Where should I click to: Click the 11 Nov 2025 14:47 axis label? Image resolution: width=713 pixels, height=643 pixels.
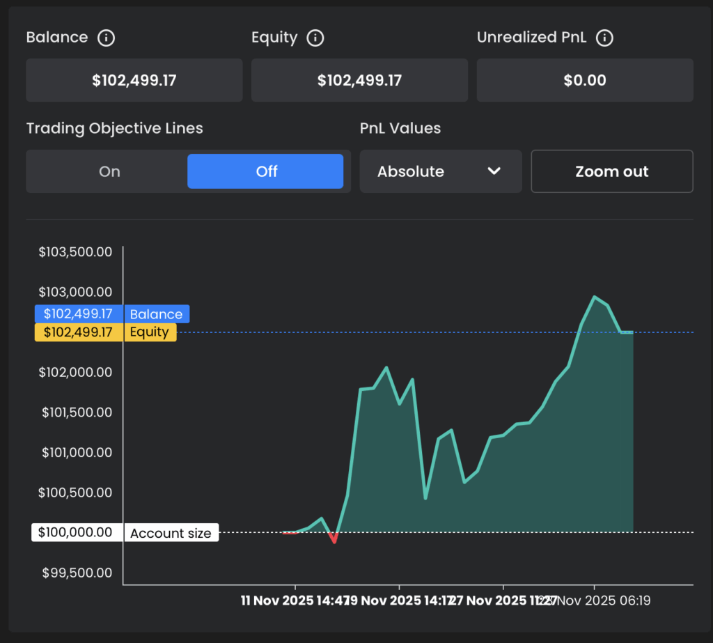click(294, 601)
